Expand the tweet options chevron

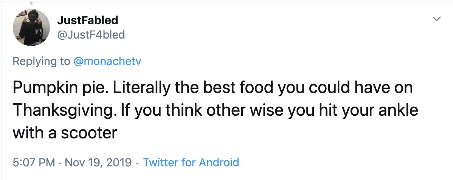point(437,19)
